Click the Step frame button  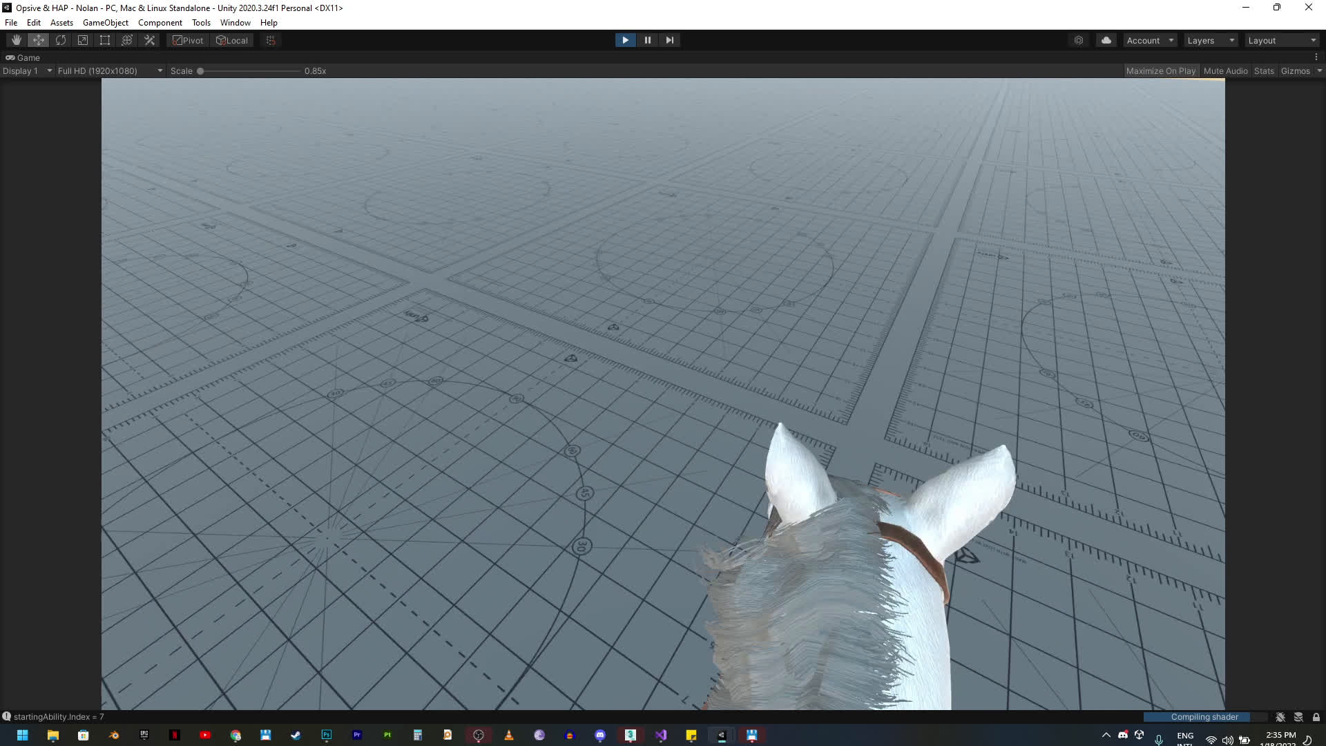(669, 40)
